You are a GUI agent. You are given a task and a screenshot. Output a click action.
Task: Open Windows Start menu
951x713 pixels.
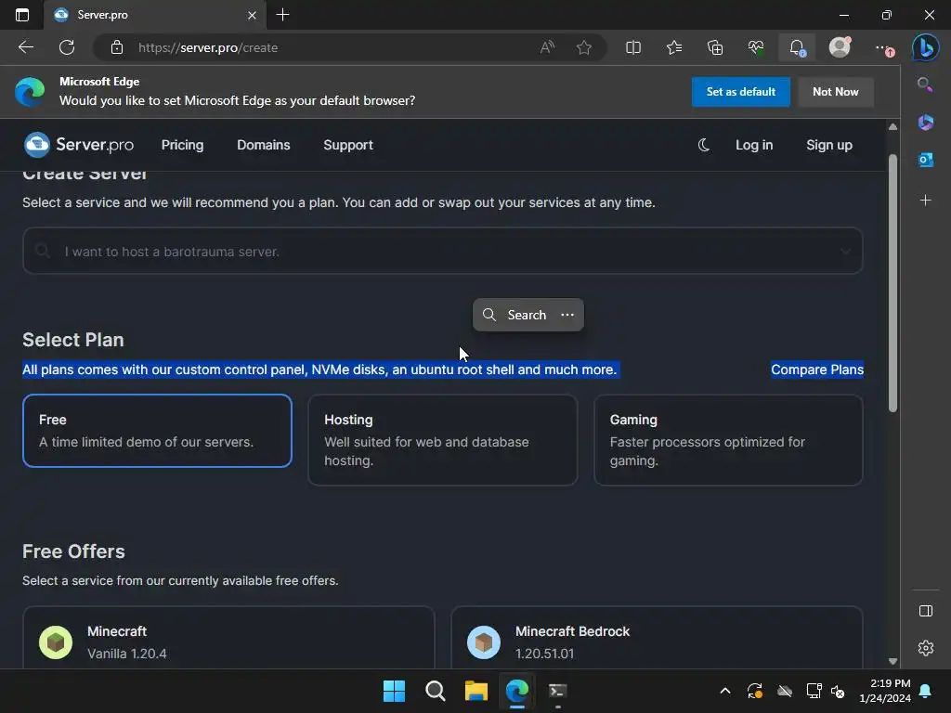pos(394,691)
